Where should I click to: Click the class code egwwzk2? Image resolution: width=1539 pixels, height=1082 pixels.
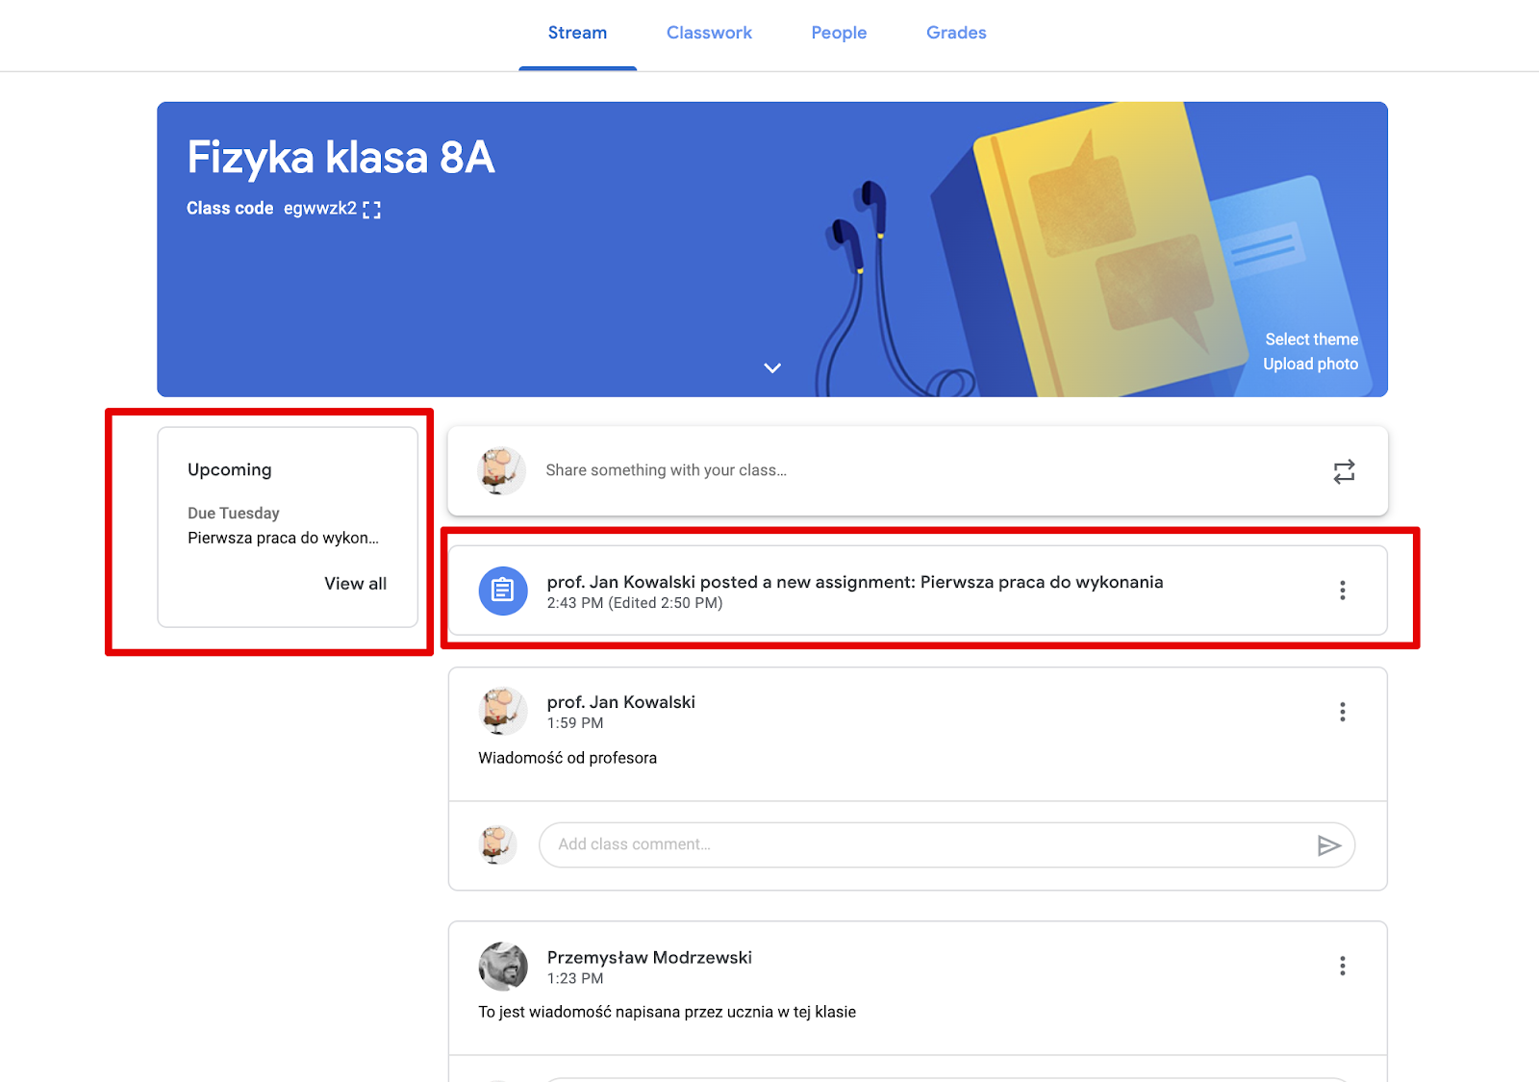coord(319,209)
